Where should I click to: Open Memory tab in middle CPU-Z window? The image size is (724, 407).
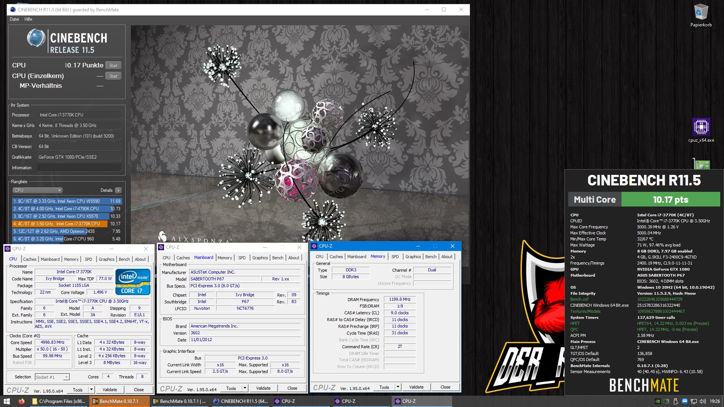coord(225,258)
